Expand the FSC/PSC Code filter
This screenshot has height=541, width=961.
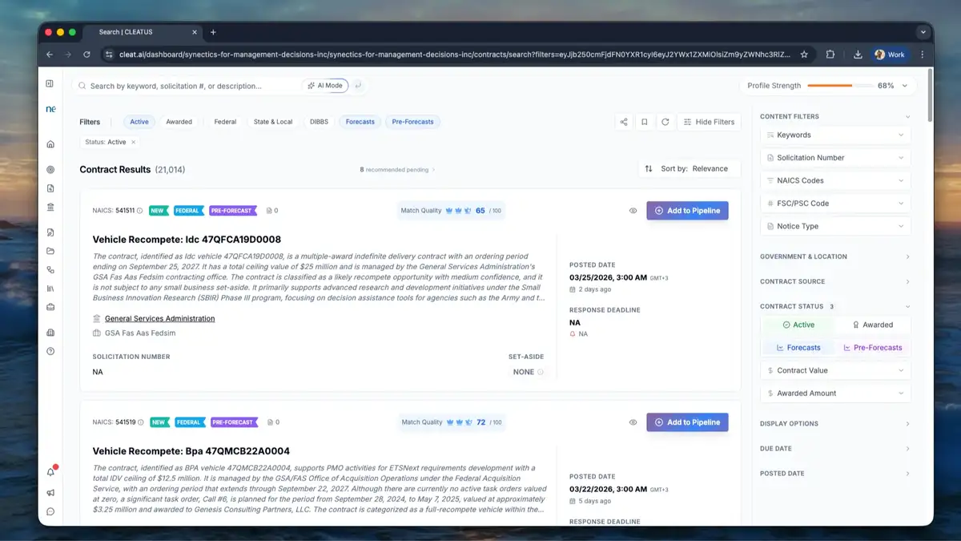[835, 204]
